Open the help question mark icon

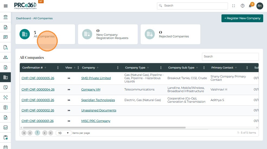(x=243, y=6)
